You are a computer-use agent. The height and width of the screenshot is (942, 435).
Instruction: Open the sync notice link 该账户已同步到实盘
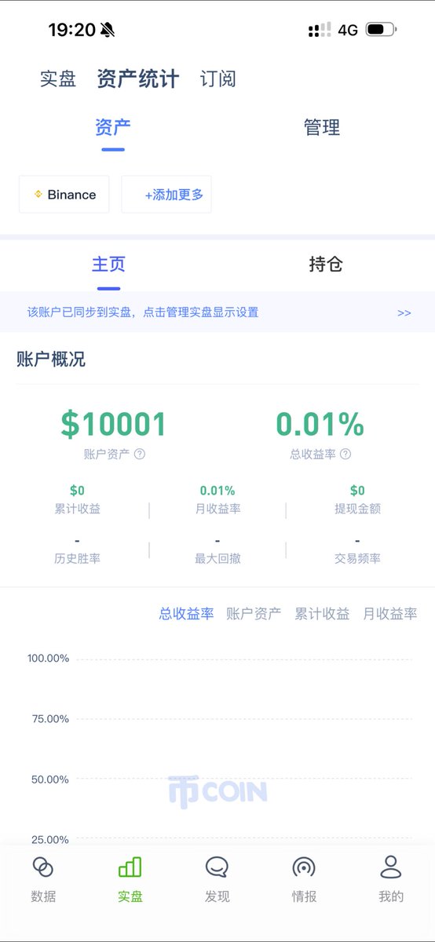[x=143, y=312]
